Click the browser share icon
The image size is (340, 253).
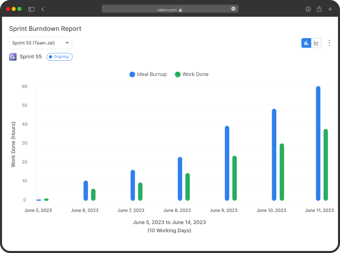(319, 9)
